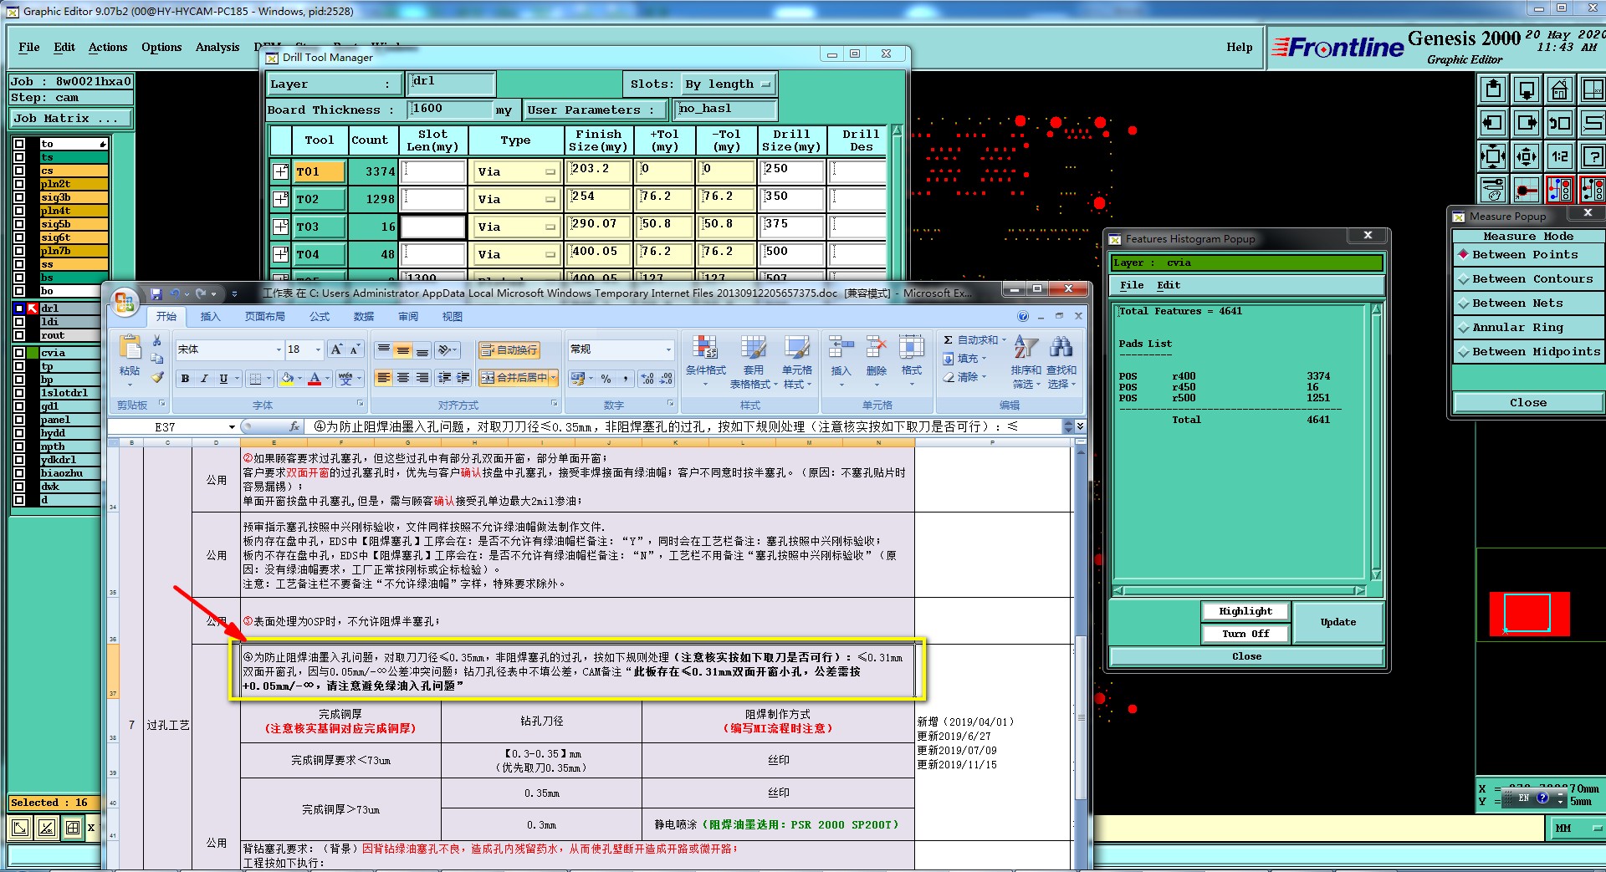This screenshot has height=872, width=1606.
Task: Open the Edit menu in Features Histogram Popup
Action: [1169, 285]
